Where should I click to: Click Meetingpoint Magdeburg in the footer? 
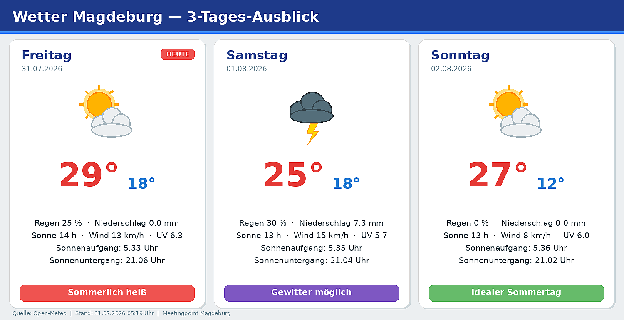coord(196,313)
